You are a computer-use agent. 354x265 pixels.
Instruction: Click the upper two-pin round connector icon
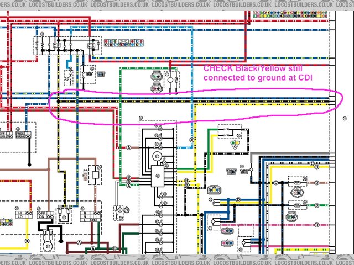point(155,76)
